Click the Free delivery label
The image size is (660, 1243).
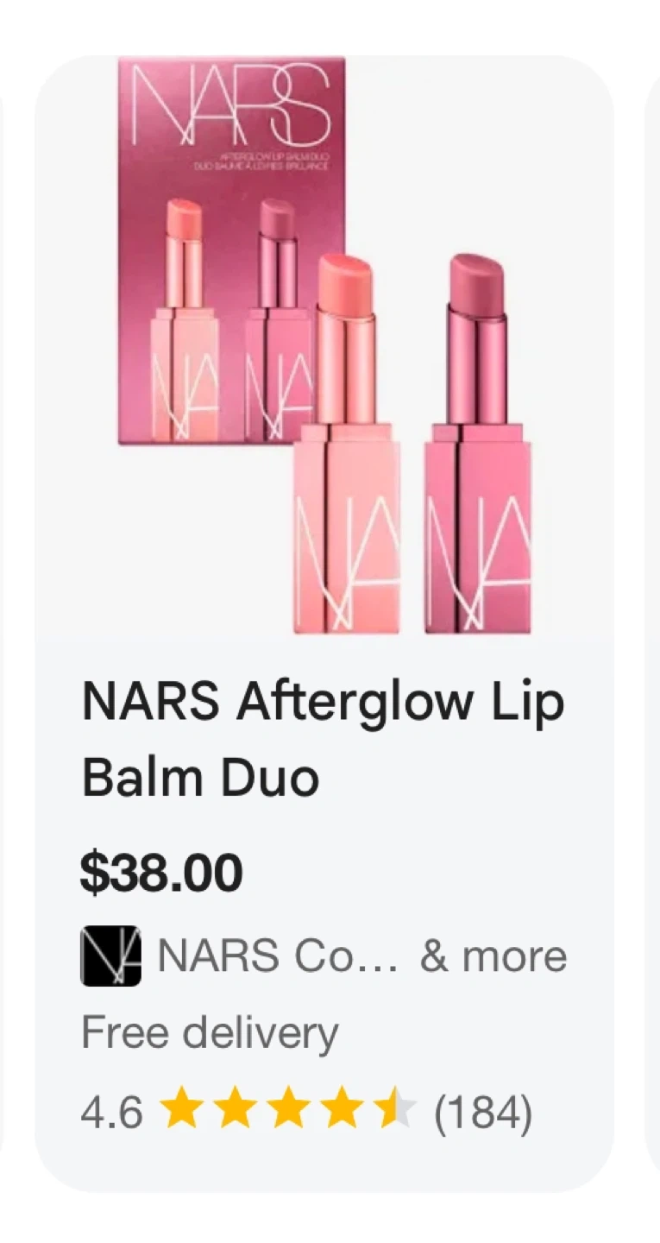click(x=210, y=1034)
